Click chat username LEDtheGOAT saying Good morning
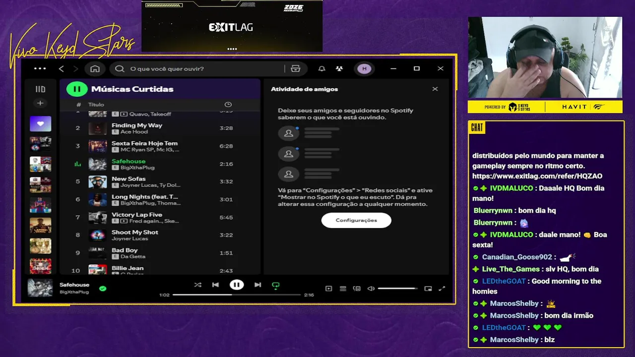Image resolution: width=635 pixels, height=357 pixels. (504, 281)
